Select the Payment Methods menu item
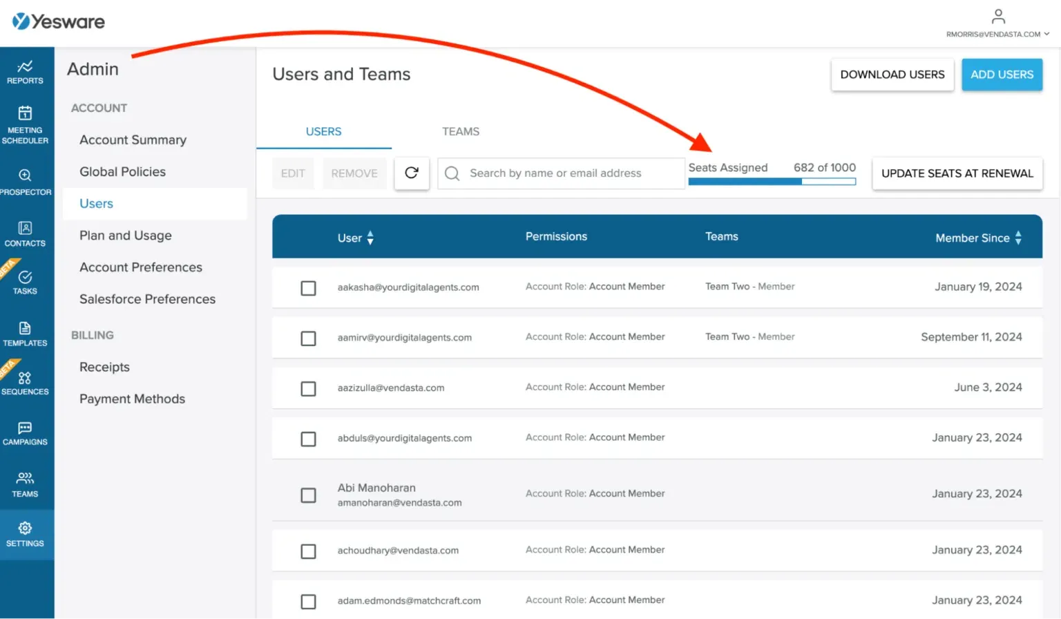 [x=132, y=399]
